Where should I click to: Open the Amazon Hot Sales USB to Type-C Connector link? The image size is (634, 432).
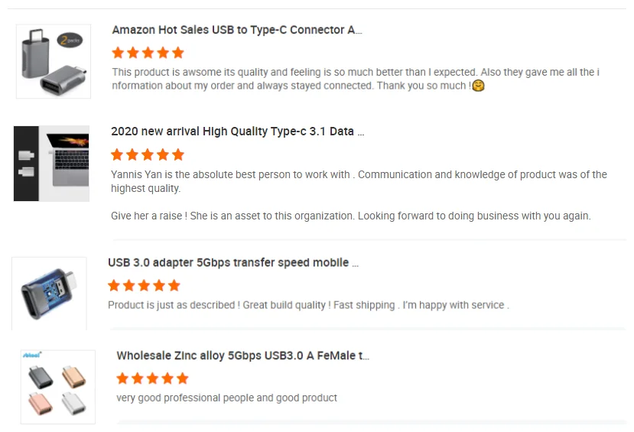point(237,30)
